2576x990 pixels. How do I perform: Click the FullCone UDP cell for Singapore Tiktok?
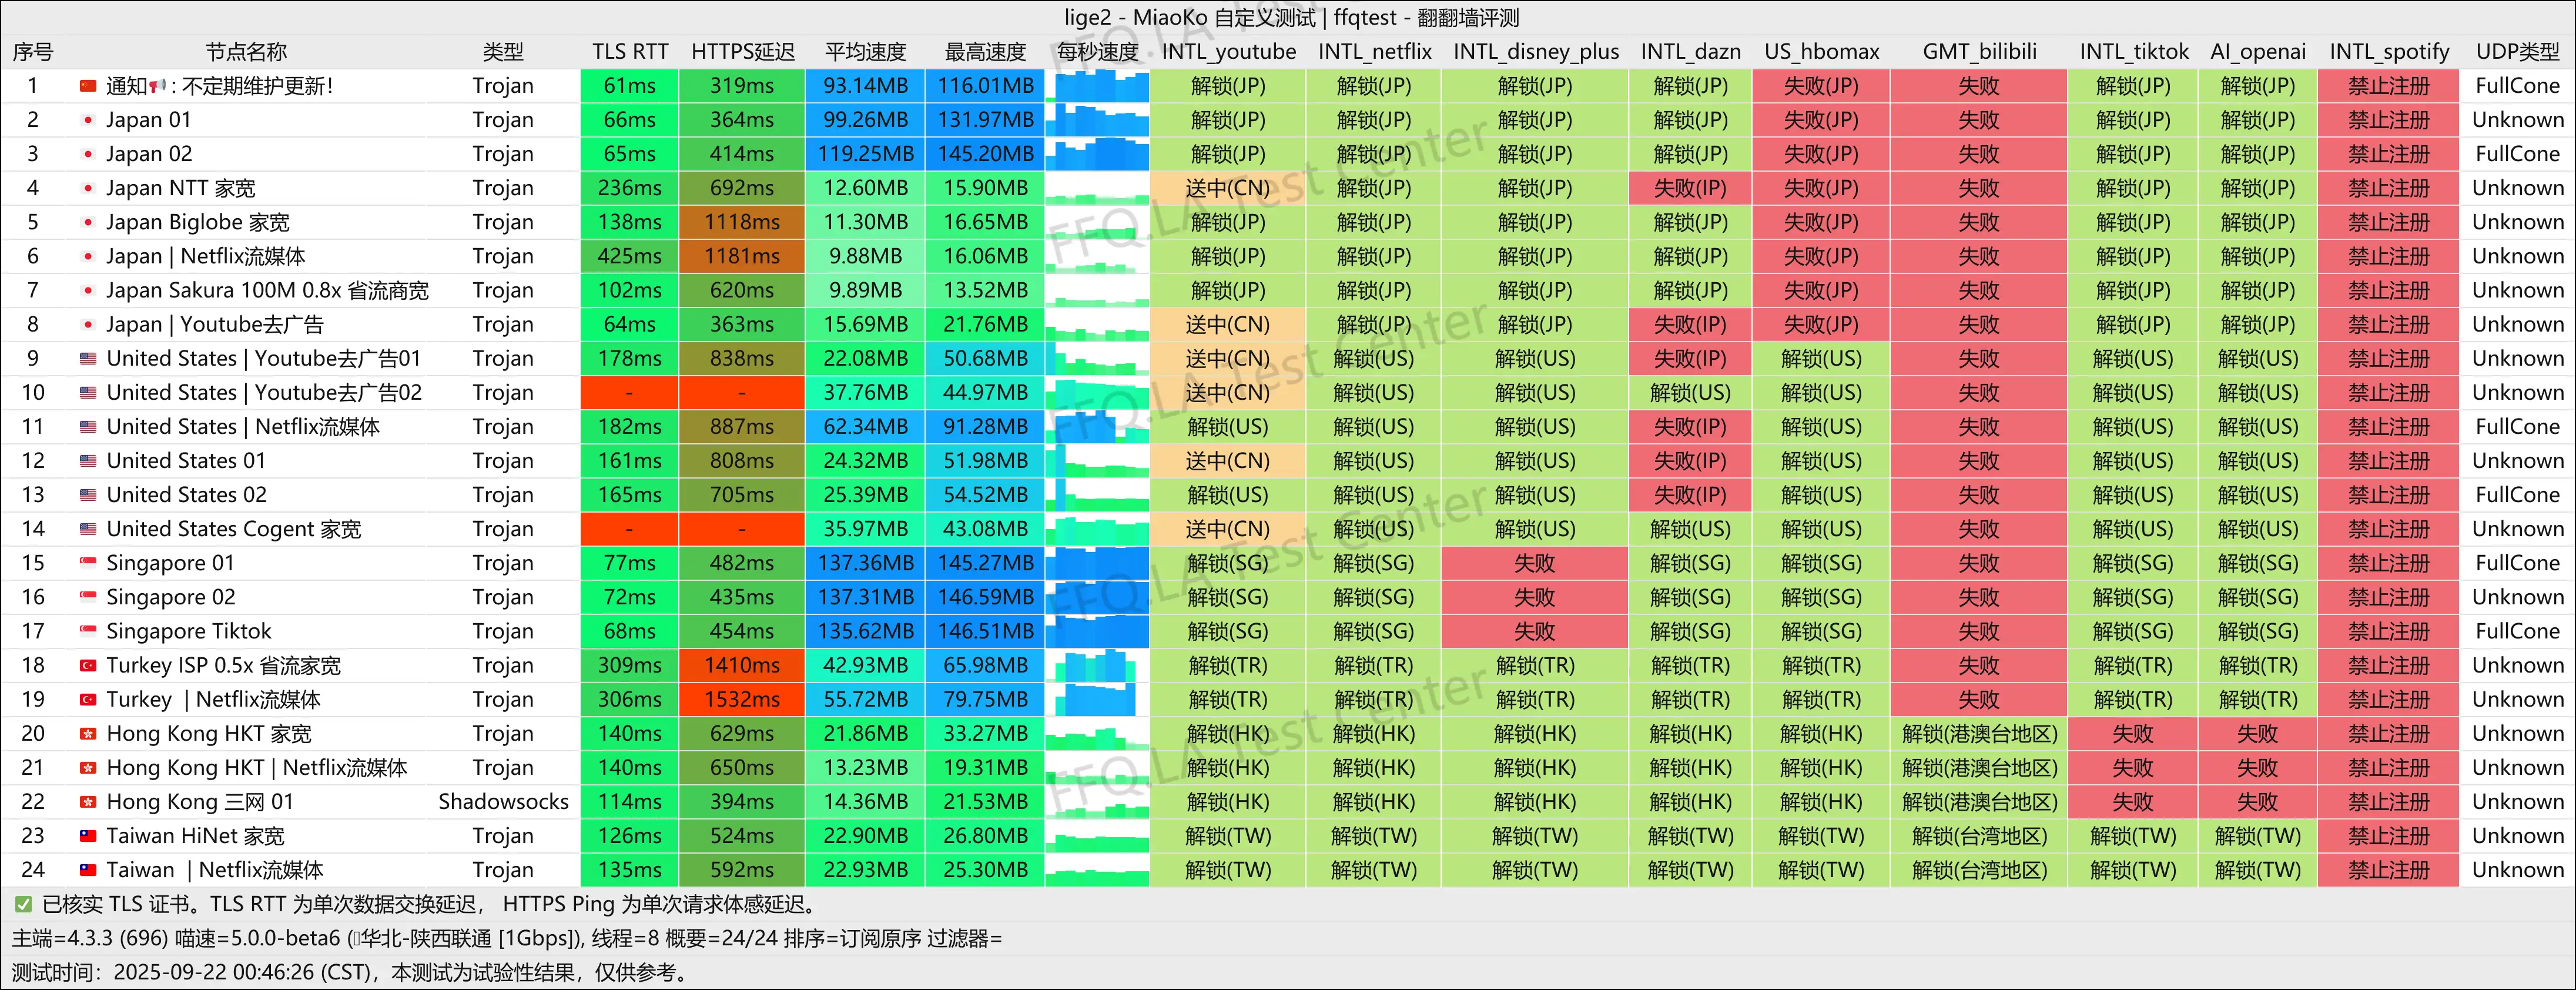pyautogui.click(x=2517, y=631)
